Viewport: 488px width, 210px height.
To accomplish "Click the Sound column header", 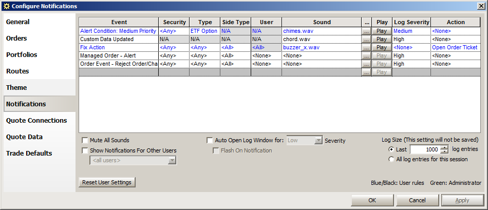I will [322, 22].
